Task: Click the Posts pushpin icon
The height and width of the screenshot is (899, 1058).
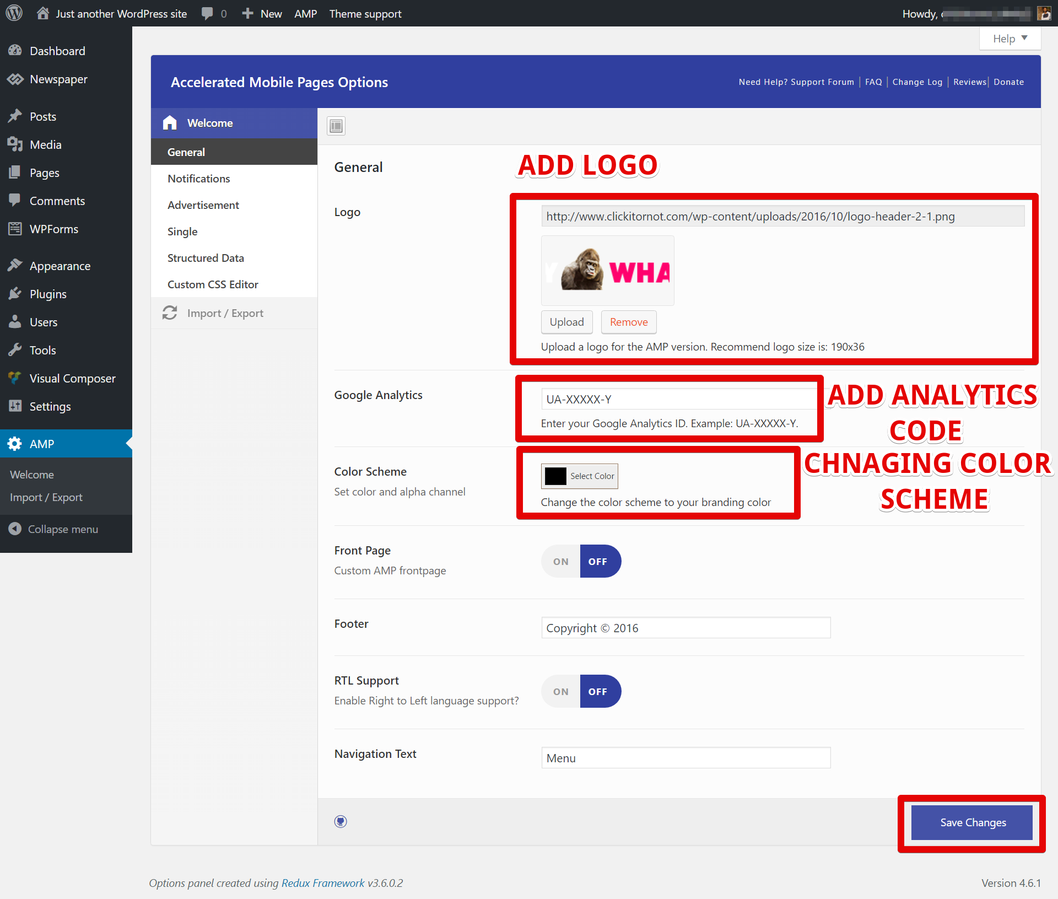Action: tap(15, 116)
